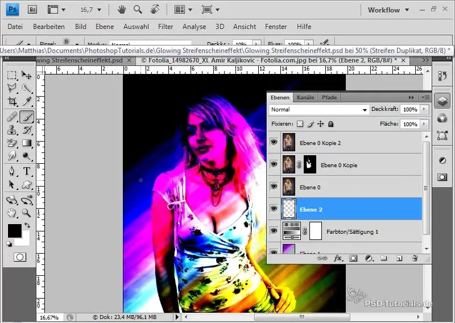Screen dimensions: 455x323
Task: Toggle lock position
Action: pyautogui.click(x=320, y=124)
